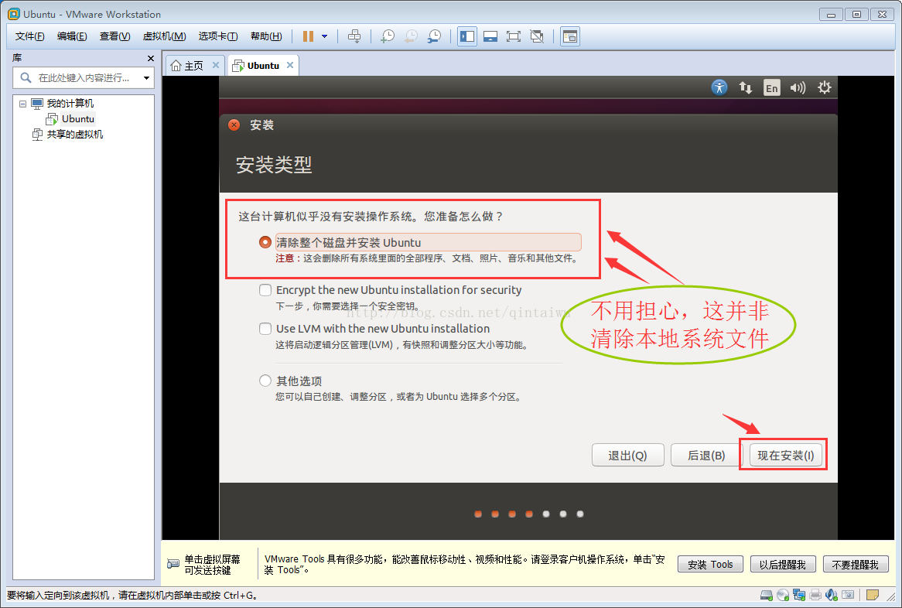The image size is (902, 608).
Task: Focus the library search input field
Action: tap(84, 77)
